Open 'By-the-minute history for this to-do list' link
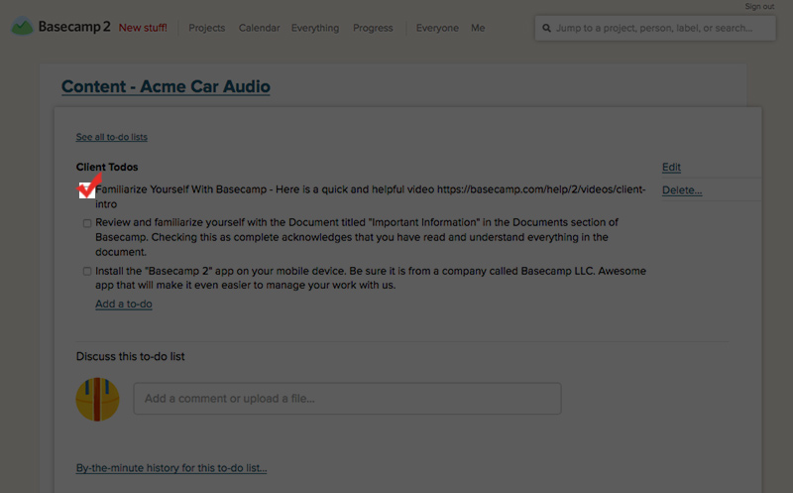Viewport: 793px width, 493px height. [x=171, y=467]
